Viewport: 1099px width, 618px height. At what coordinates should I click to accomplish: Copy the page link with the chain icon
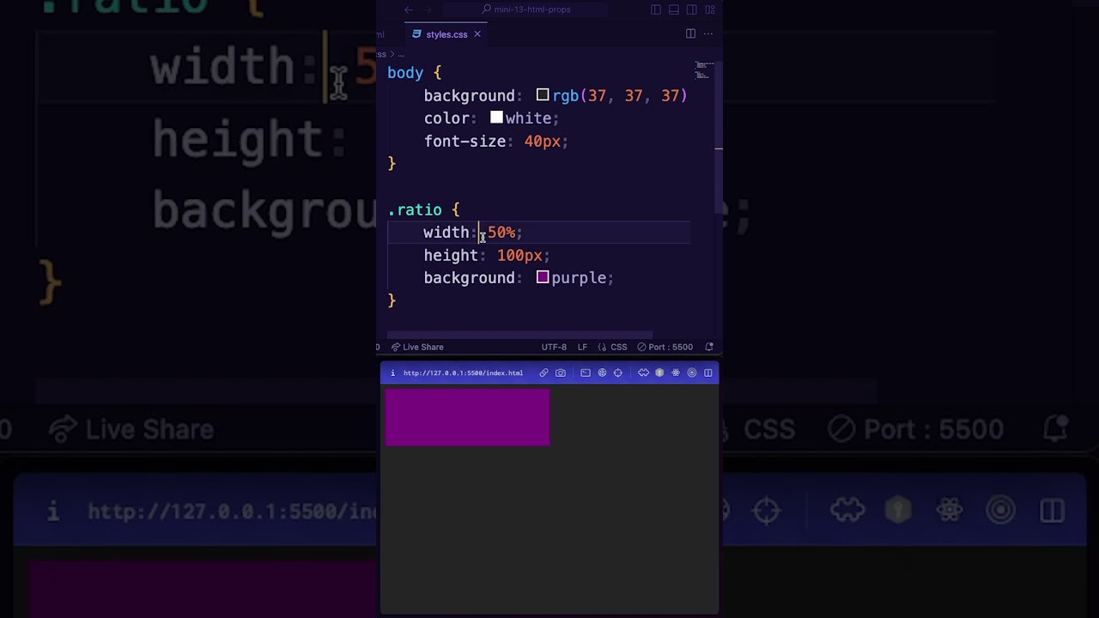click(543, 373)
